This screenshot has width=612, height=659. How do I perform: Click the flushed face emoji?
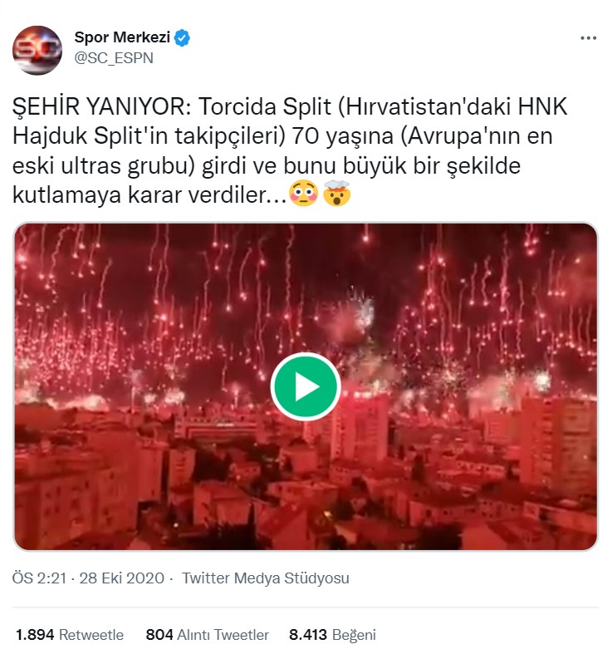pos(304,194)
